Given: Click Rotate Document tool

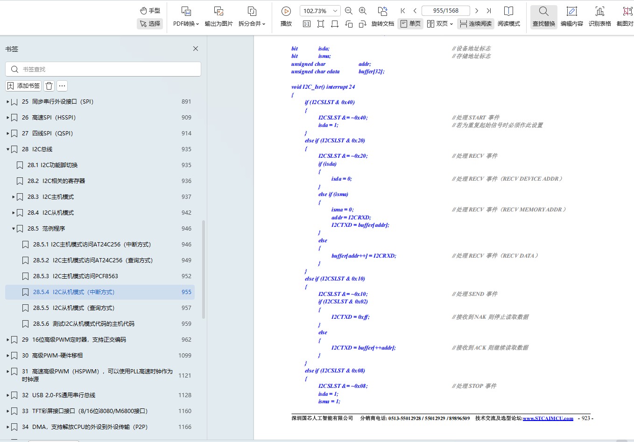Looking at the screenshot, I should point(383,17).
